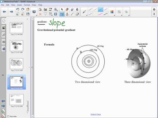158x118 pixels.
Task: Open the Edit menu
Action: tap(8, 5)
